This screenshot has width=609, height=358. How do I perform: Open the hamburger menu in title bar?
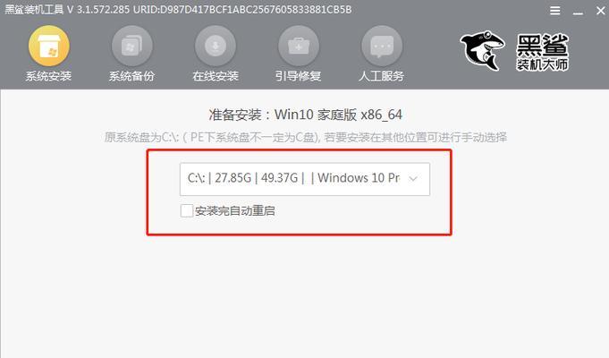(x=555, y=11)
